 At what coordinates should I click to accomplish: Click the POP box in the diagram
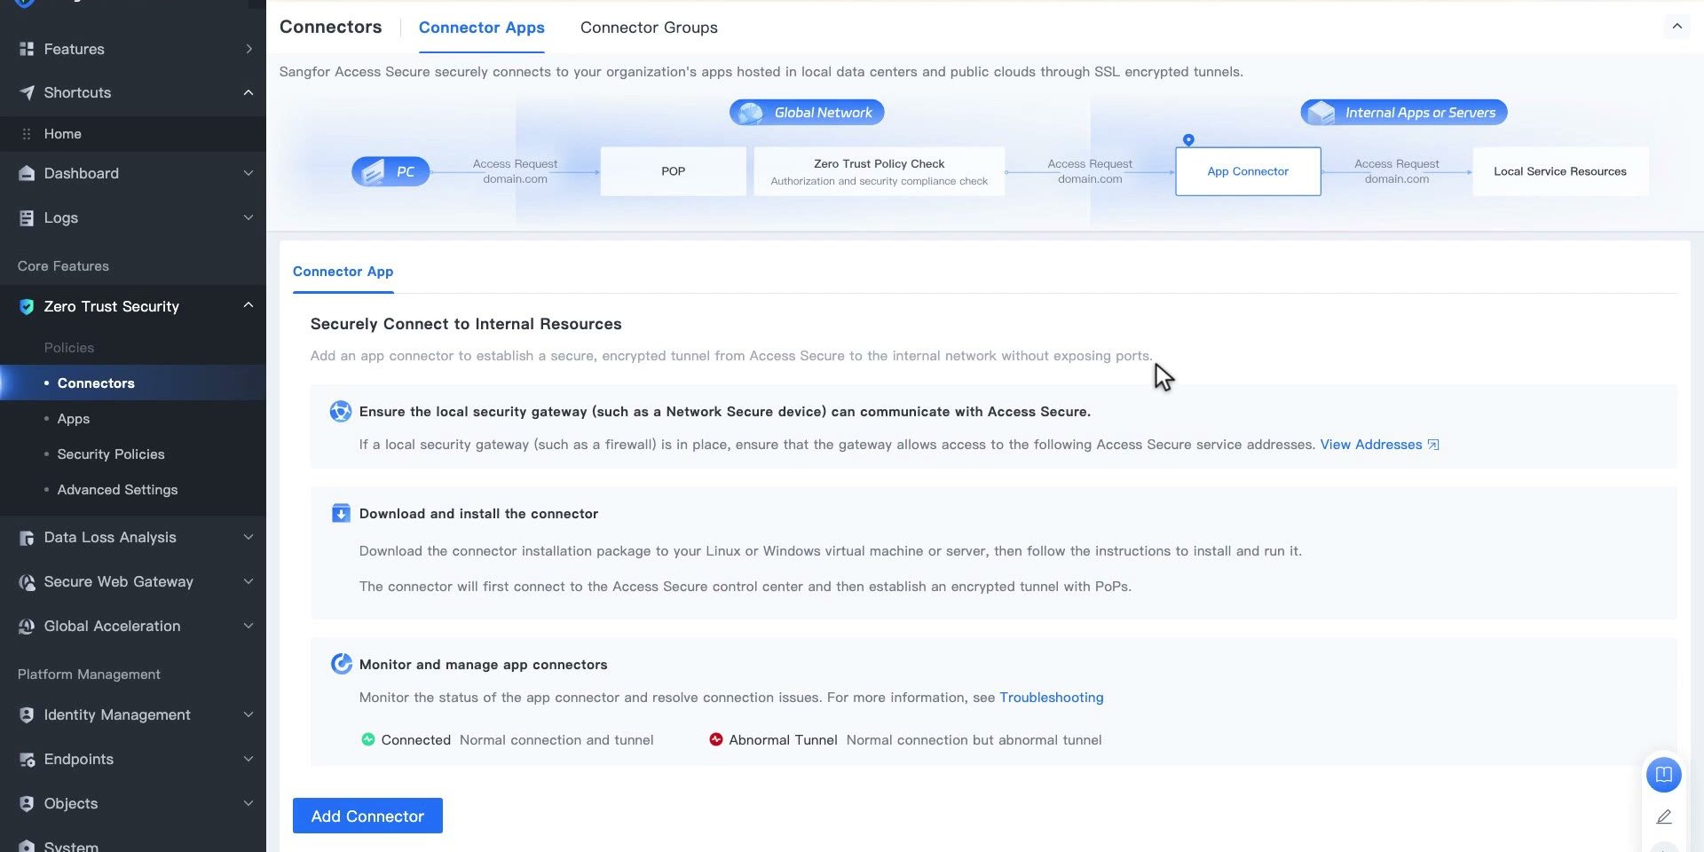point(673,171)
